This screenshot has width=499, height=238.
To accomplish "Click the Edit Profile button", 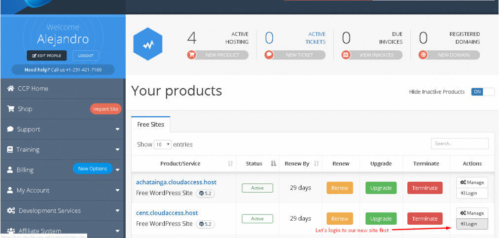I will tap(47, 56).
